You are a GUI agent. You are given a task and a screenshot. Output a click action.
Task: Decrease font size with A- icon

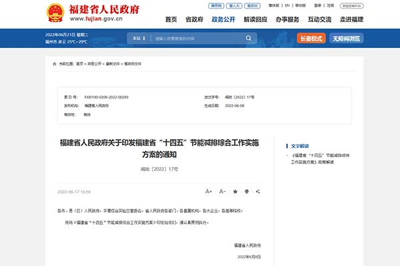point(222,192)
